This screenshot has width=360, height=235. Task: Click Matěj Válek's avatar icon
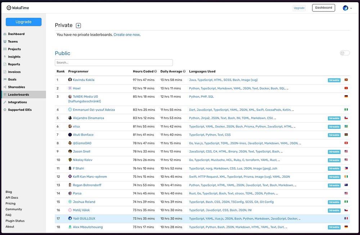tap(70, 210)
